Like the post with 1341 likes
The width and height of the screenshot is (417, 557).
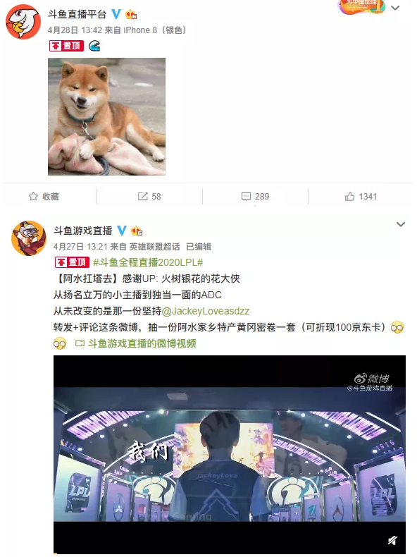(361, 197)
